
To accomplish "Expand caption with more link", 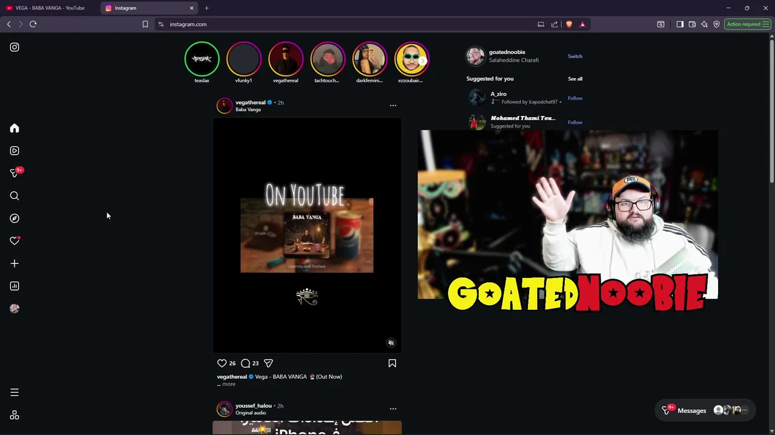I will click(x=228, y=384).
